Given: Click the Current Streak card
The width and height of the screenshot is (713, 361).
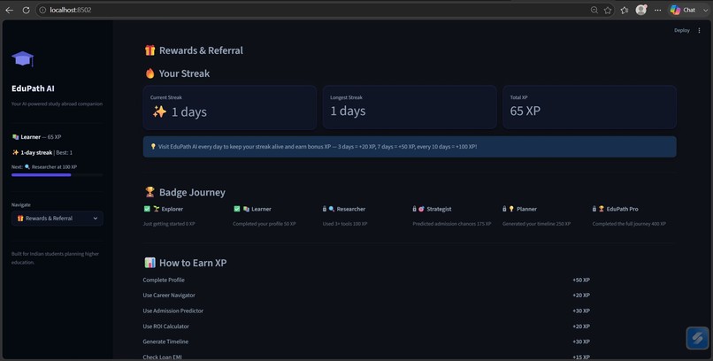Looking at the screenshot, I should point(230,108).
